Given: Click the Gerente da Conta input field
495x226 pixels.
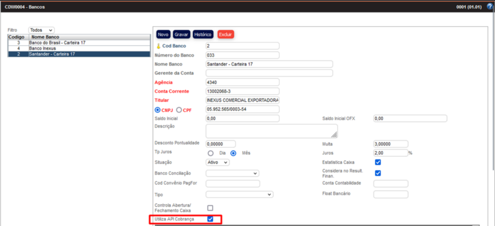Looking at the screenshot, I should [x=269, y=73].
